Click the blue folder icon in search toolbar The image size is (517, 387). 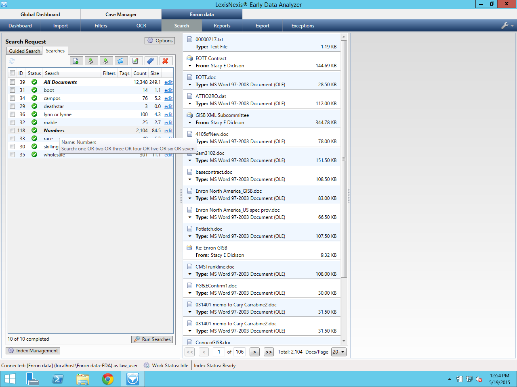tap(121, 61)
